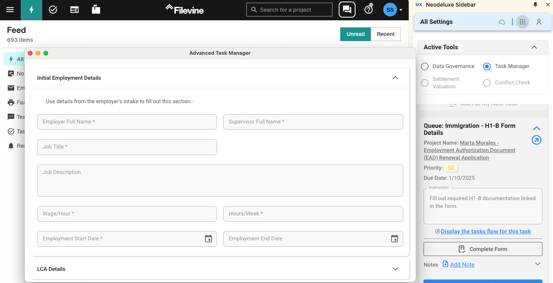
Task: Click the Employment End Date field
Action: [313, 239]
